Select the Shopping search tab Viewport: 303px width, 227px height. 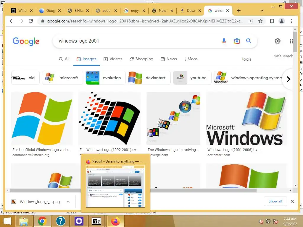pos(141,59)
